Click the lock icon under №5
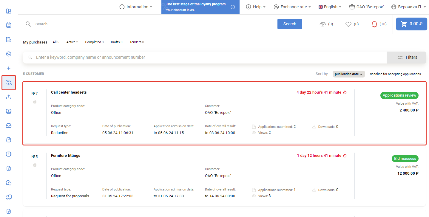This screenshot has height=217, width=429. click(x=35, y=165)
